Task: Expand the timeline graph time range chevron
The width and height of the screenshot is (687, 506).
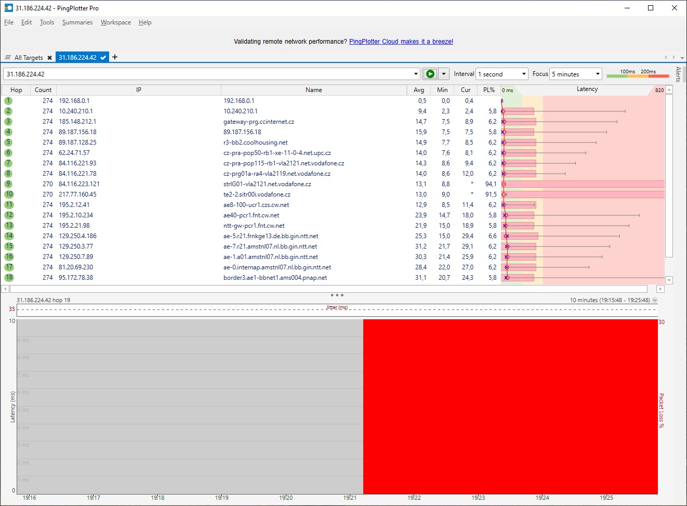Action: point(655,300)
